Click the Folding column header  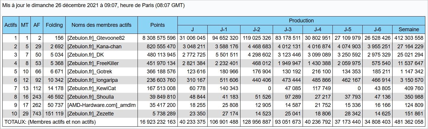point(54,25)
